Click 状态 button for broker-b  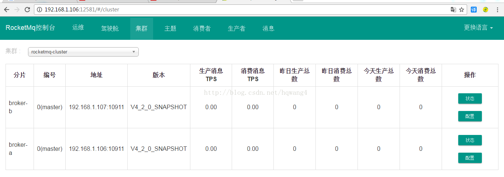tap(470, 98)
